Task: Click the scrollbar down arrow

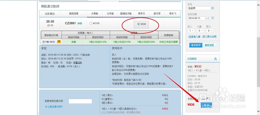Action: tap(258, 111)
